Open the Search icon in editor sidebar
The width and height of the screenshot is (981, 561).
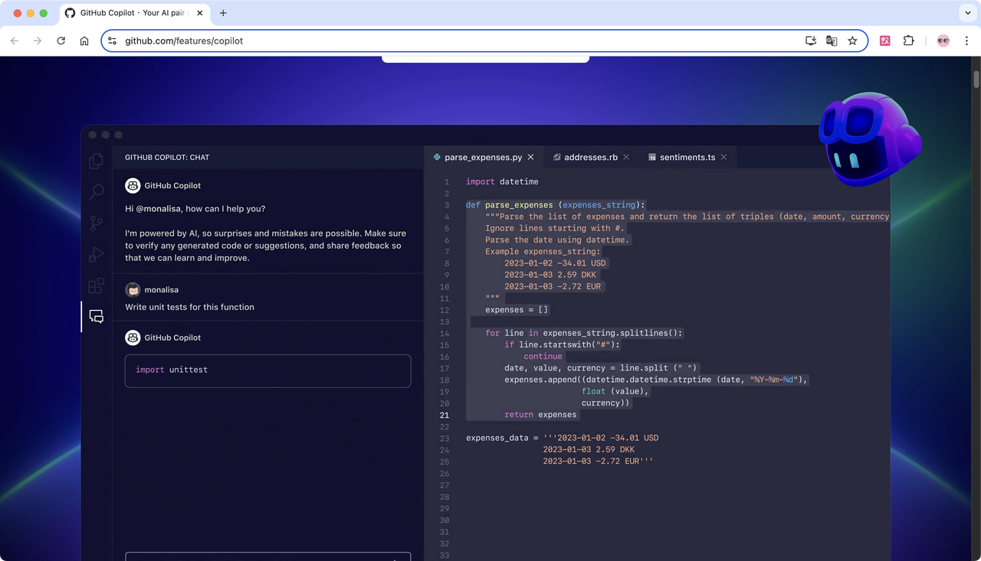point(96,192)
